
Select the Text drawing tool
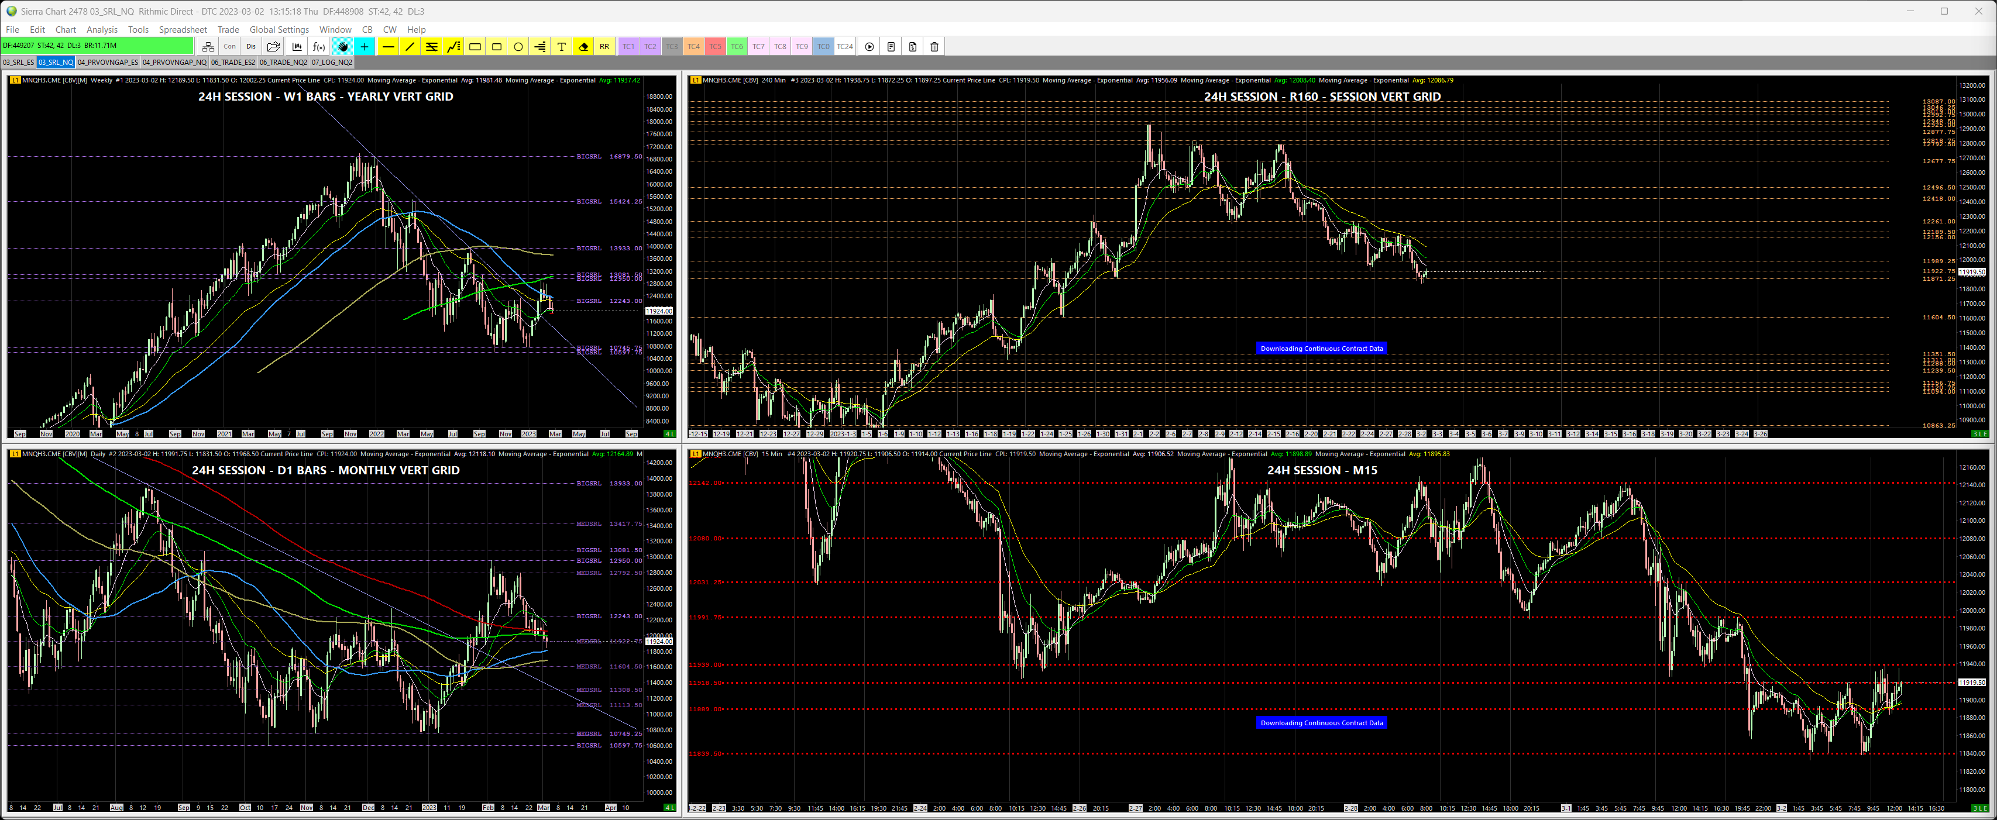coord(561,47)
